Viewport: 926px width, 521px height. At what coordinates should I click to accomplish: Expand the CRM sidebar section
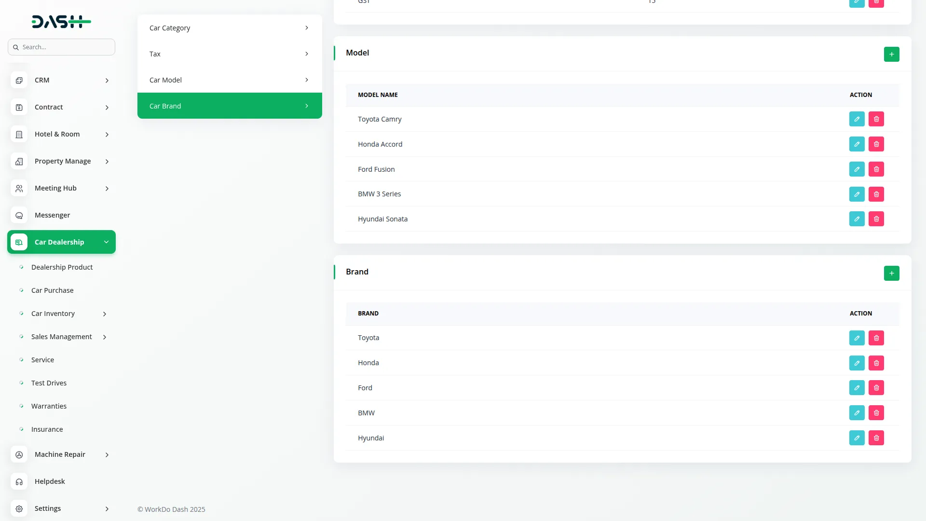107,81
